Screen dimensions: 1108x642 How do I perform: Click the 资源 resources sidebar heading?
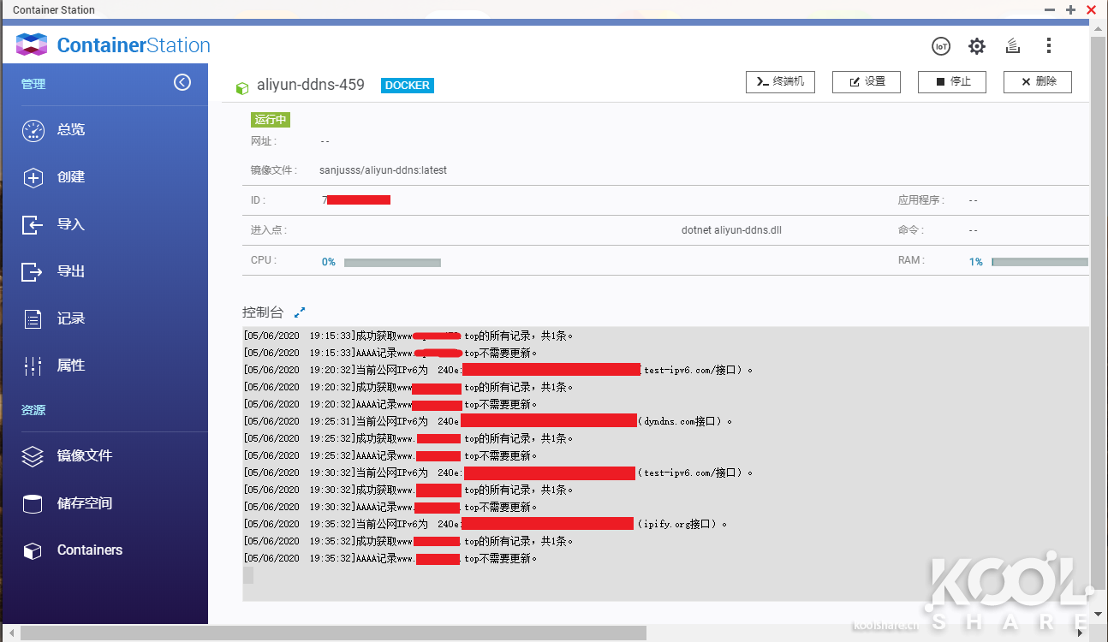[x=33, y=410]
